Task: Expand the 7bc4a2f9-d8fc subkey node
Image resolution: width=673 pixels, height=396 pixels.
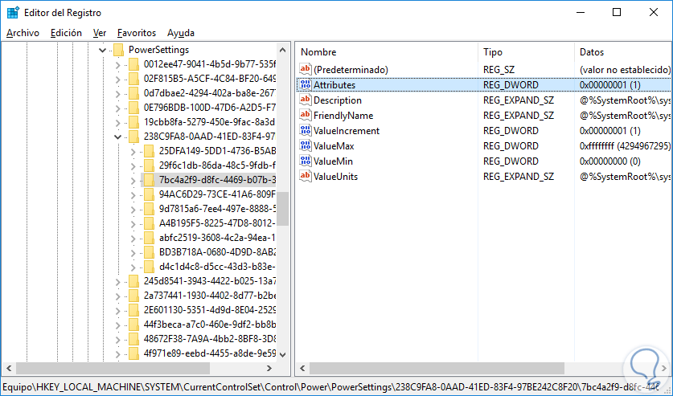Action: pyautogui.click(x=133, y=181)
